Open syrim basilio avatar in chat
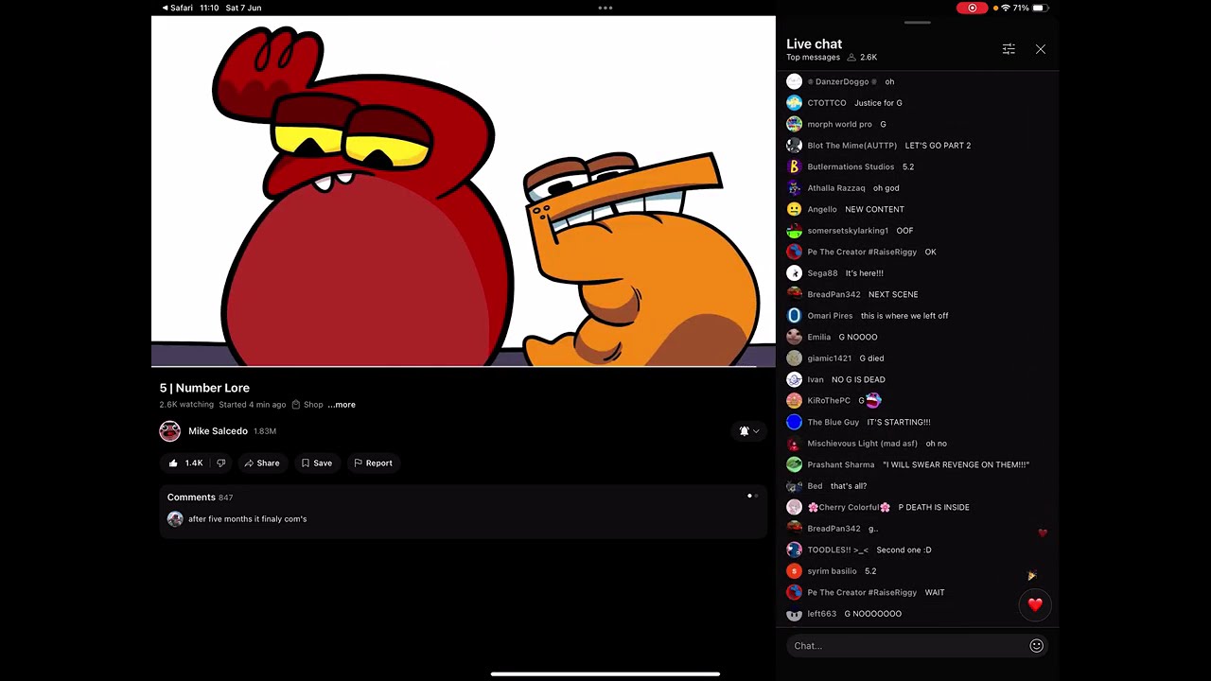 [x=794, y=571]
